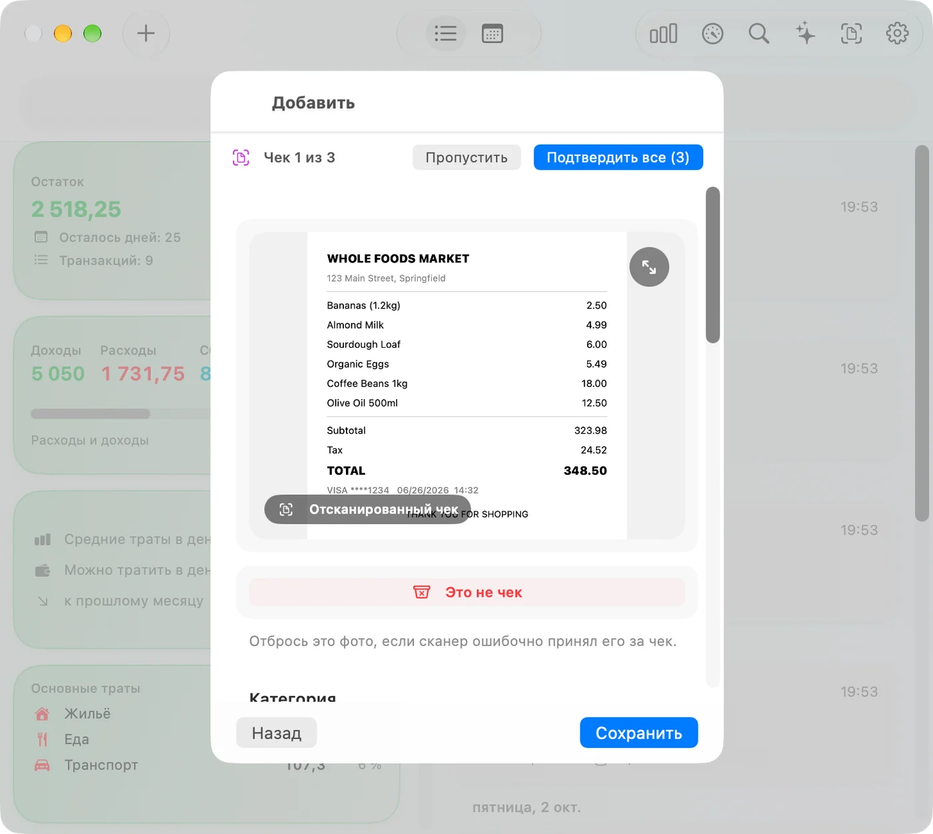This screenshot has width=933, height=834.
Task: Click the 'Отсканированный чек' badge
Action: (x=368, y=510)
